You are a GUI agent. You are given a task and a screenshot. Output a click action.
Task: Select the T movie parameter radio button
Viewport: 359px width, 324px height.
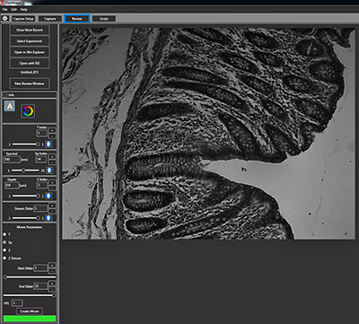[x=4, y=234]
